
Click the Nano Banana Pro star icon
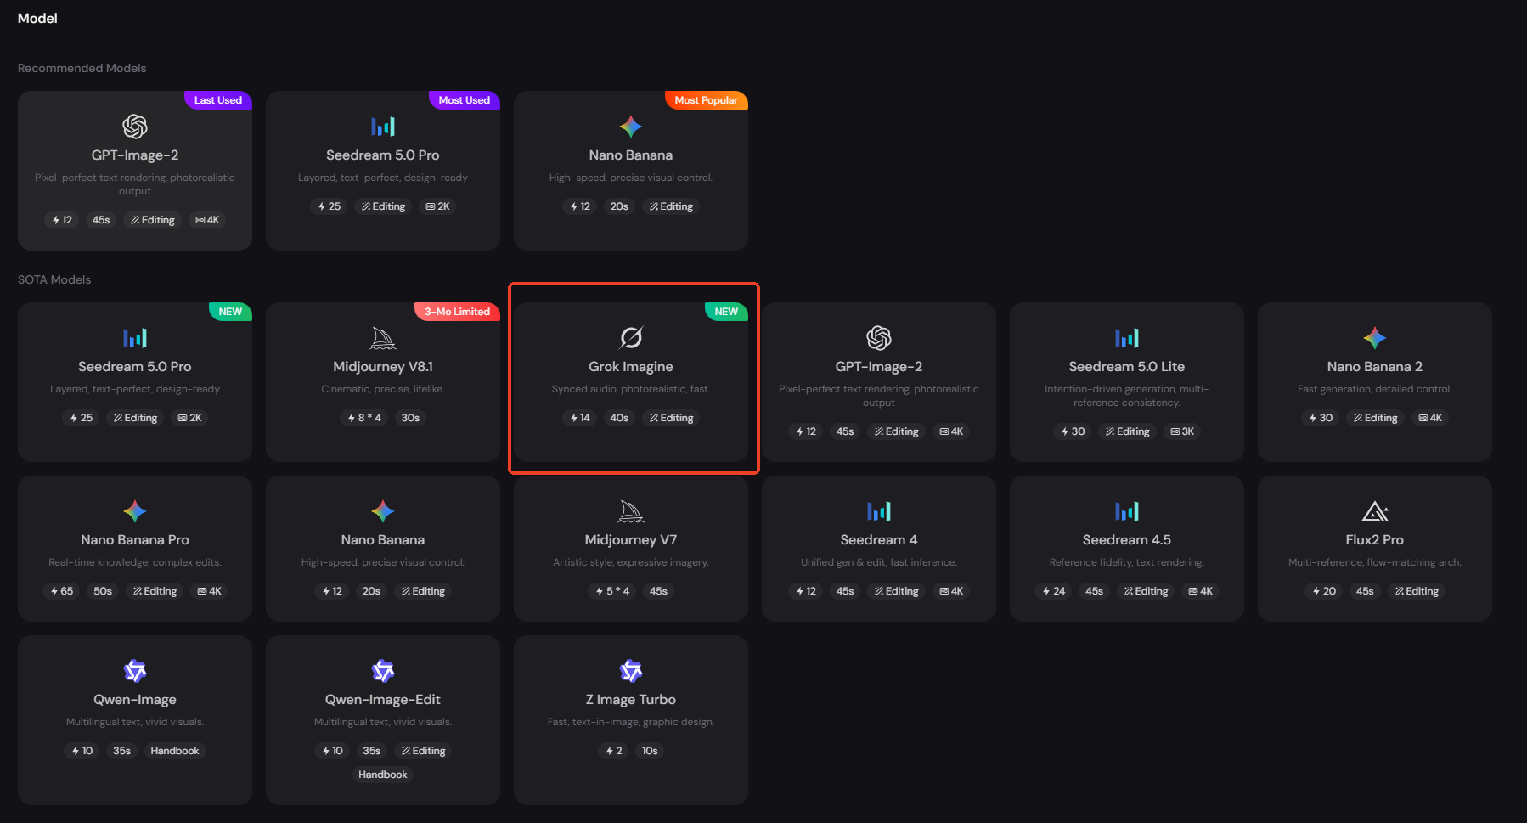135,511
